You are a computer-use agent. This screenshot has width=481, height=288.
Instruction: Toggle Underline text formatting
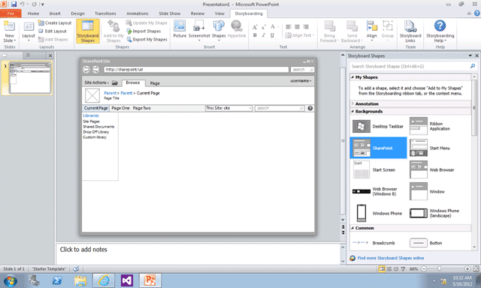pos(272,35)
